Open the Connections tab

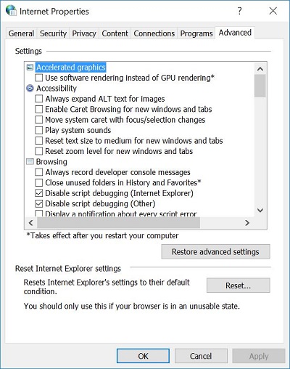point(154,33)
